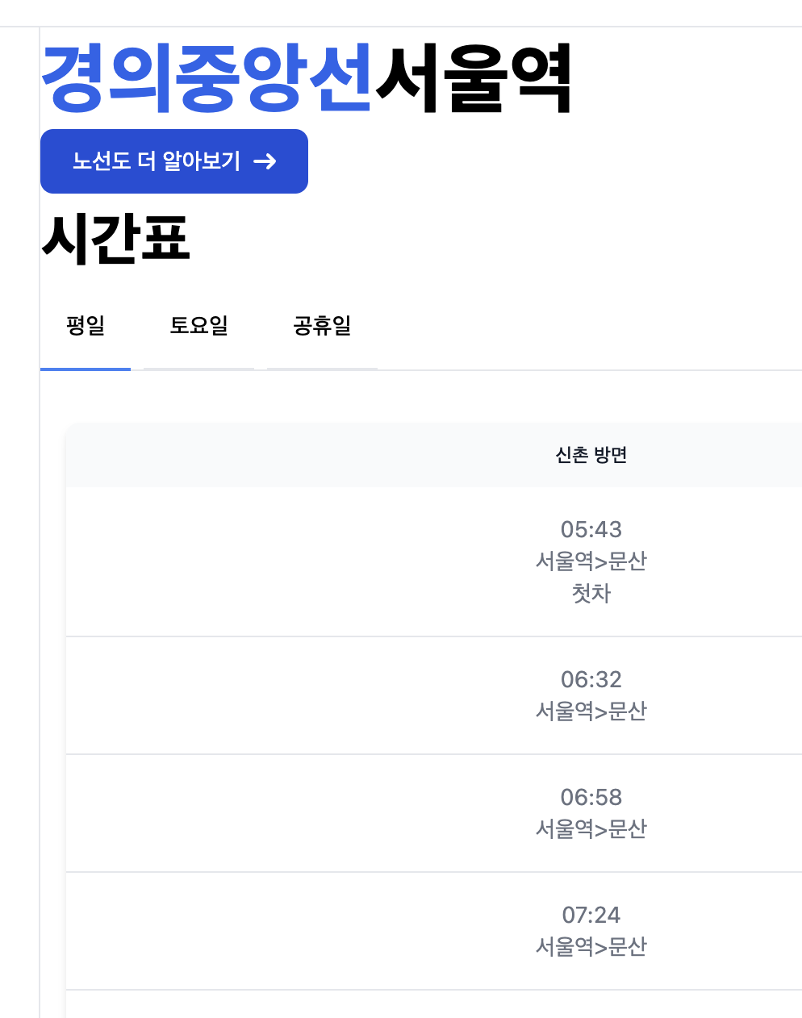Select the 07:24 departure time
Screen dimensions: 802x1018
pyautogui.click(x=591, y=915)
